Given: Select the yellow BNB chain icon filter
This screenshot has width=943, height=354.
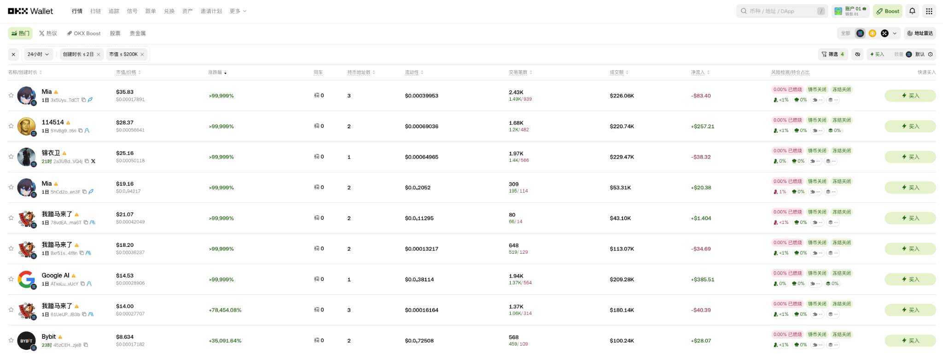Looking at the screenshot, I should click(872, 33).
